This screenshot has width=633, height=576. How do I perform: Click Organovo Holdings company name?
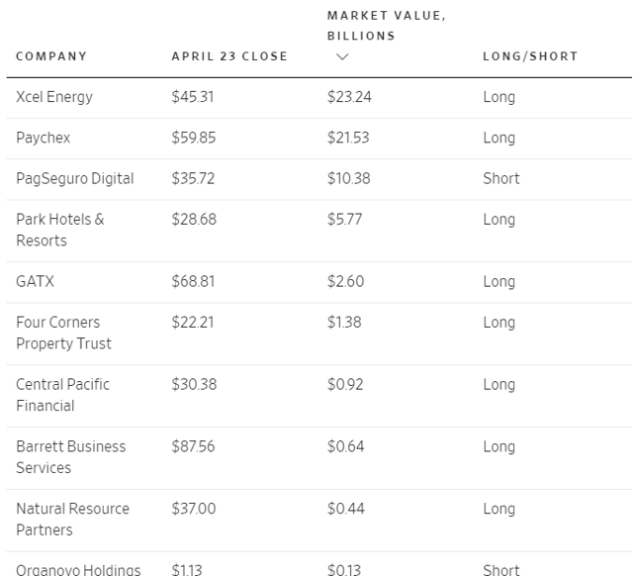[78, 569]
